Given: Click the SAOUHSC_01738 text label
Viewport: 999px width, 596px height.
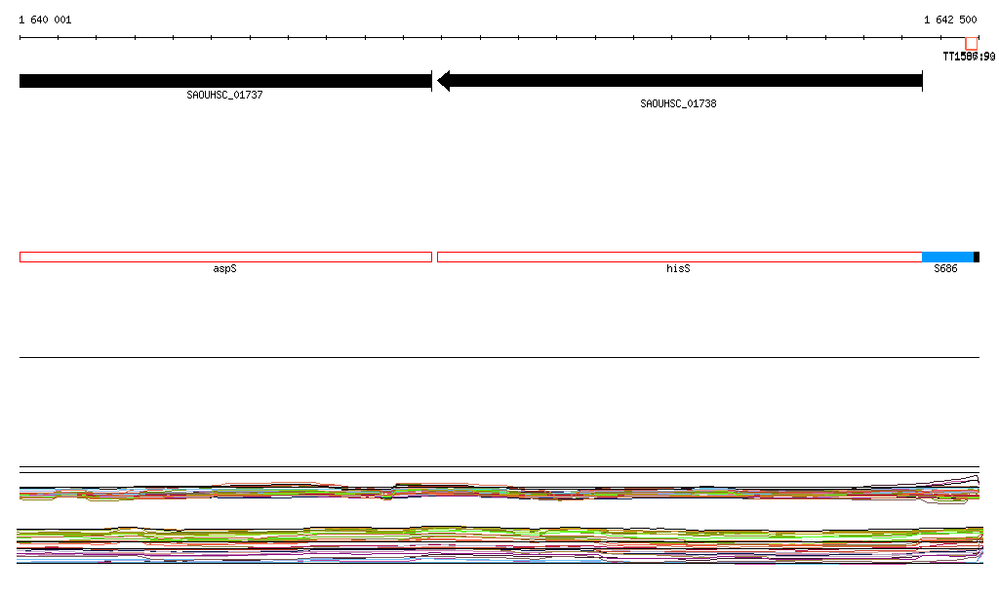Looking at the screenshot, I should (678, 103).
